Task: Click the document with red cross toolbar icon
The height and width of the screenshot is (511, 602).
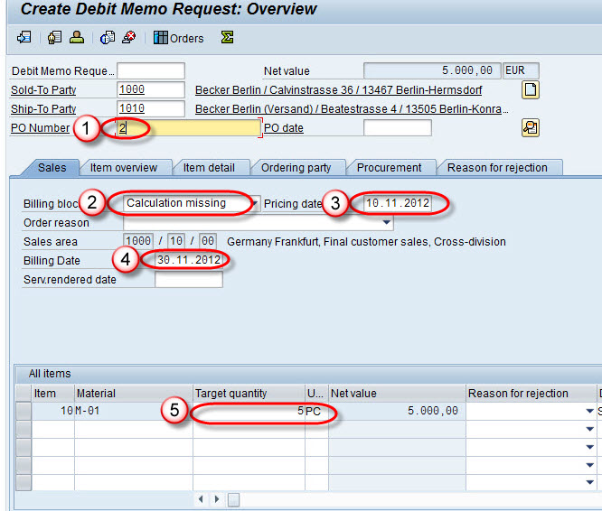Action: [128, 38]
